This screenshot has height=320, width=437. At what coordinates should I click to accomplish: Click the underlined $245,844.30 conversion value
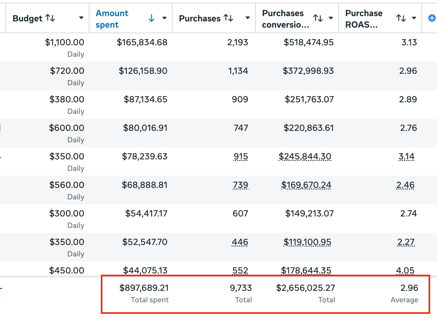coord(305,157)
